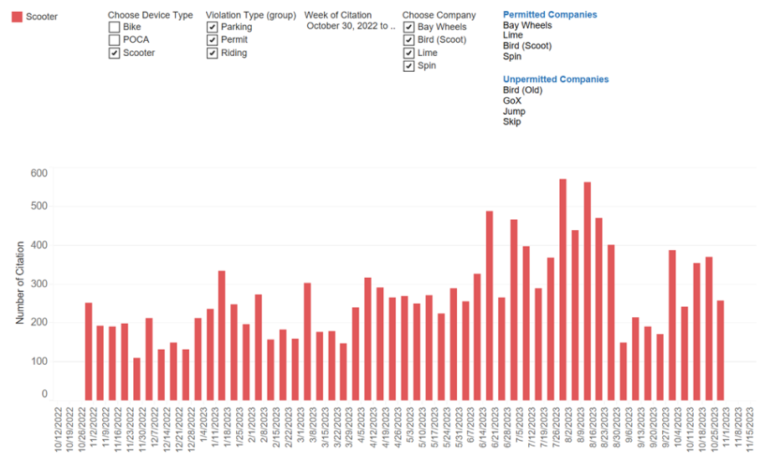Deselect the Bird (Scoot) company checkbox

click(408, 40)
